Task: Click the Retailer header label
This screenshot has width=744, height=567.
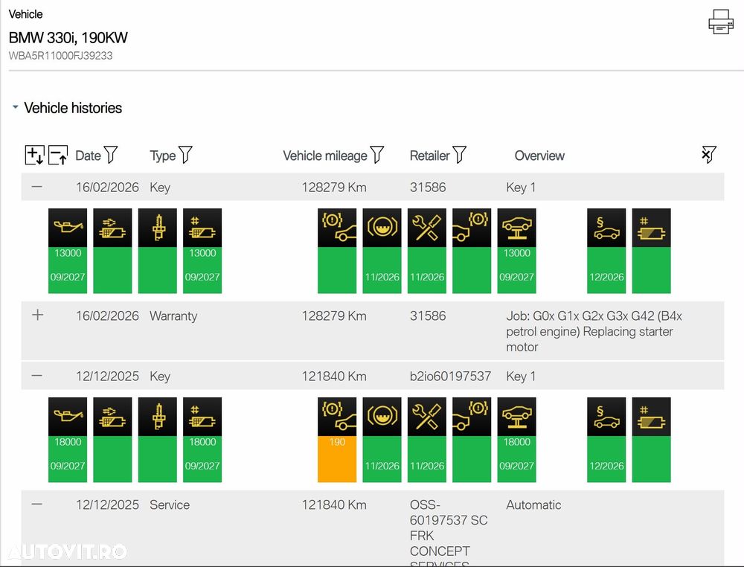Action: point(429,156)
